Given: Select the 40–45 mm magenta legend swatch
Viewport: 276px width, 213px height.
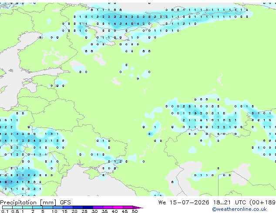Looking at the screenshot, I should pyautogui.click(x=118, y=207).
